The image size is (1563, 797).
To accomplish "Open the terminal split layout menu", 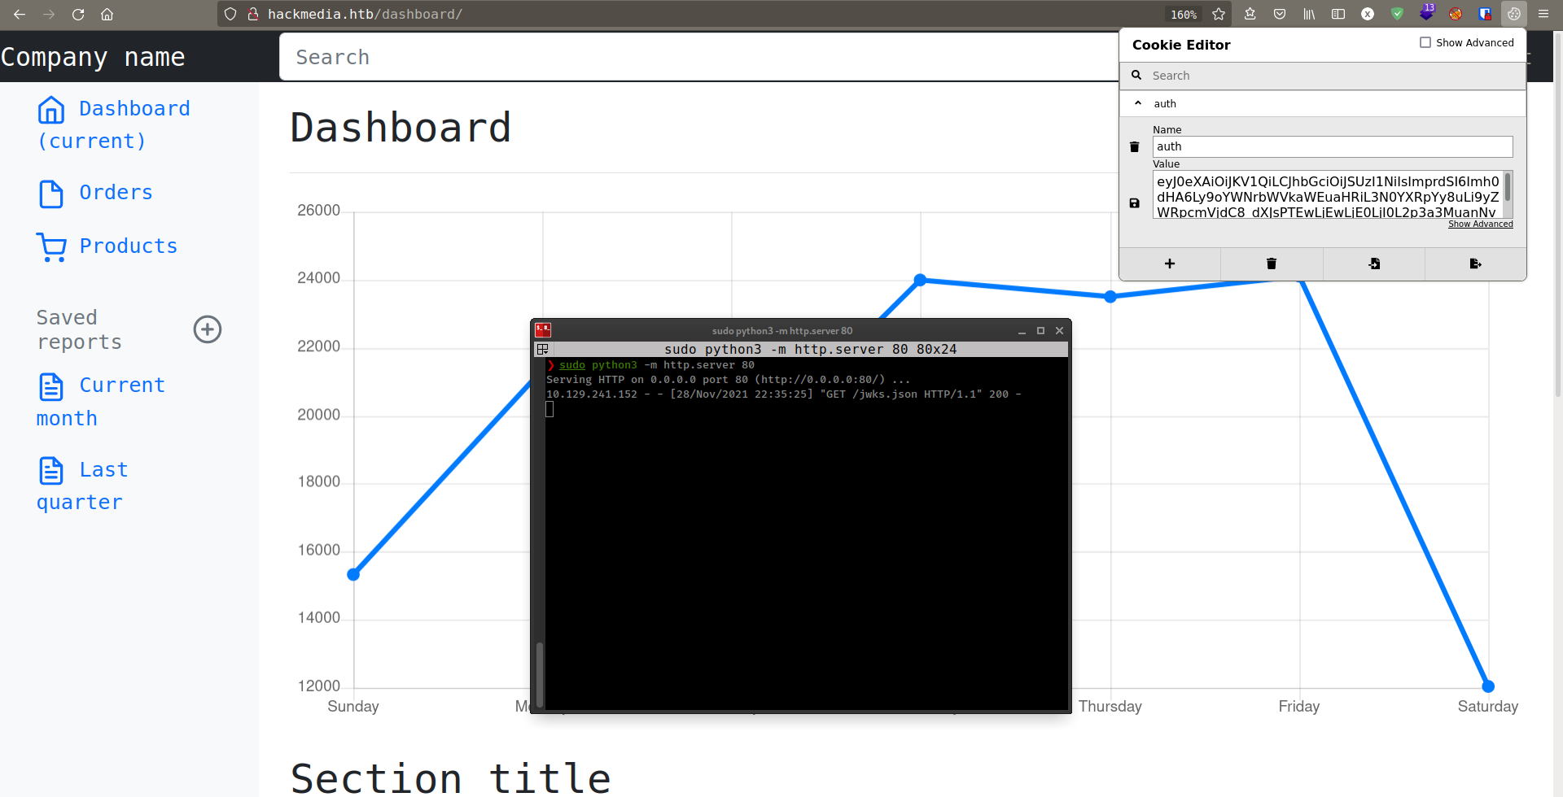I will tap(542, 350).
